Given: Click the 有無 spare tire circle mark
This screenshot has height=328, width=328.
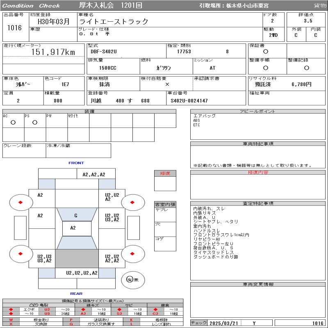Looking at the screenshot, I should [130, 280].
